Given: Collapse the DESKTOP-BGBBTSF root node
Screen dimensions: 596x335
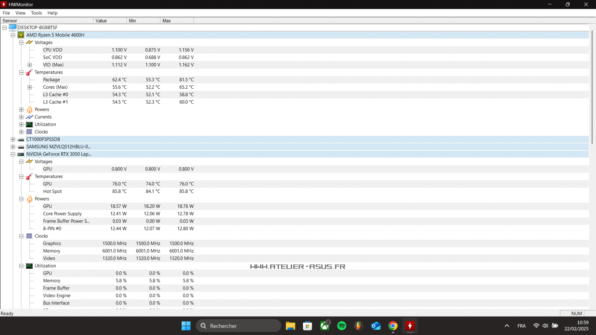Looking at the screenshot, I should click(4, 28).
